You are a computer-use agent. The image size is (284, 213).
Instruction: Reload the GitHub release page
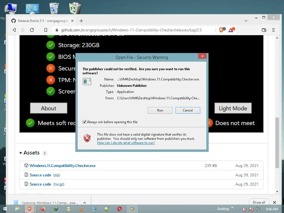pos(32,30)
